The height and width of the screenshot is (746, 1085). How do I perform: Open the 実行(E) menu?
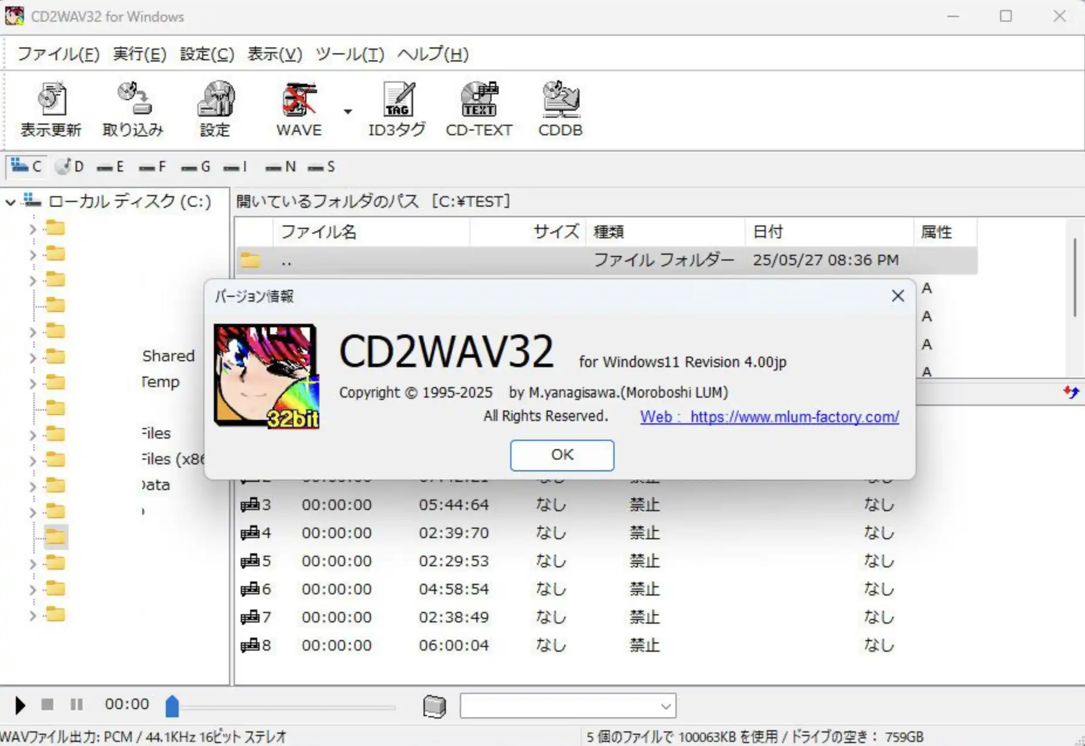[x=138, y=54]
